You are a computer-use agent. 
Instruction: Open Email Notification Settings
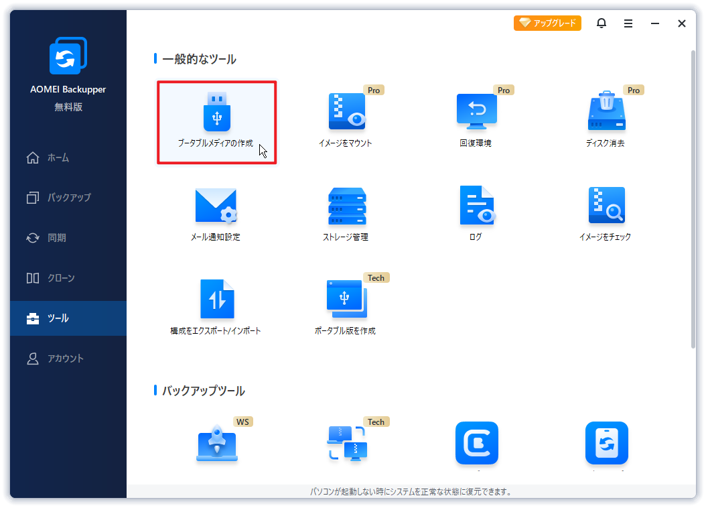click(x=216, y=213)
